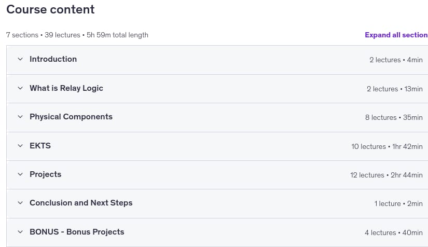
Task: Click the 4 lectures 40min label
Action: pos(394,232)
